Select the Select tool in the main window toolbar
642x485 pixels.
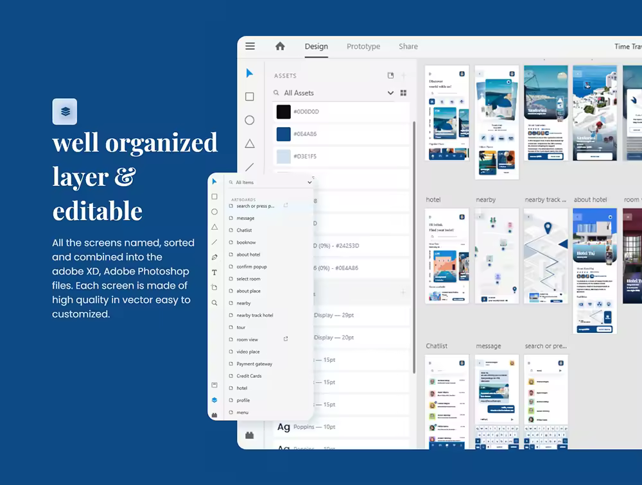[249, 73]
